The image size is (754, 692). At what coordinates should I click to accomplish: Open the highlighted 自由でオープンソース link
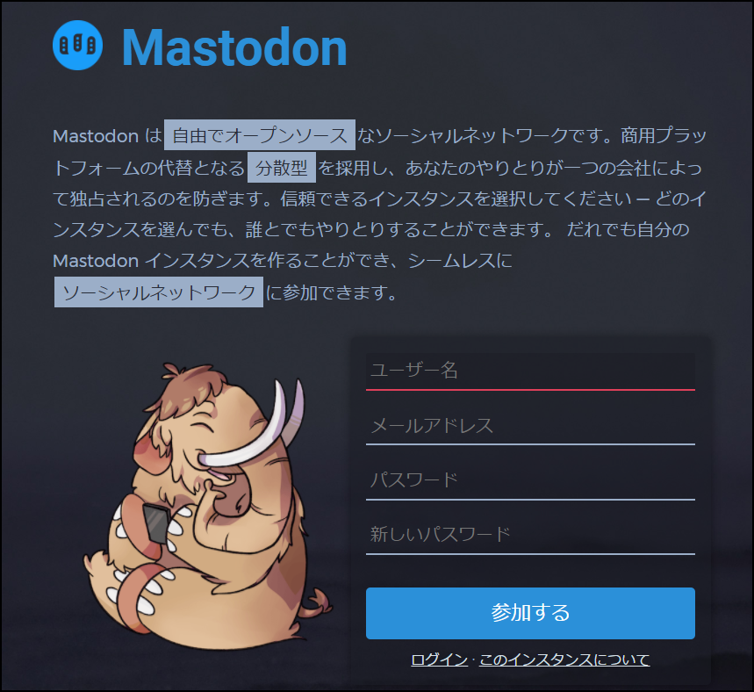260,135
